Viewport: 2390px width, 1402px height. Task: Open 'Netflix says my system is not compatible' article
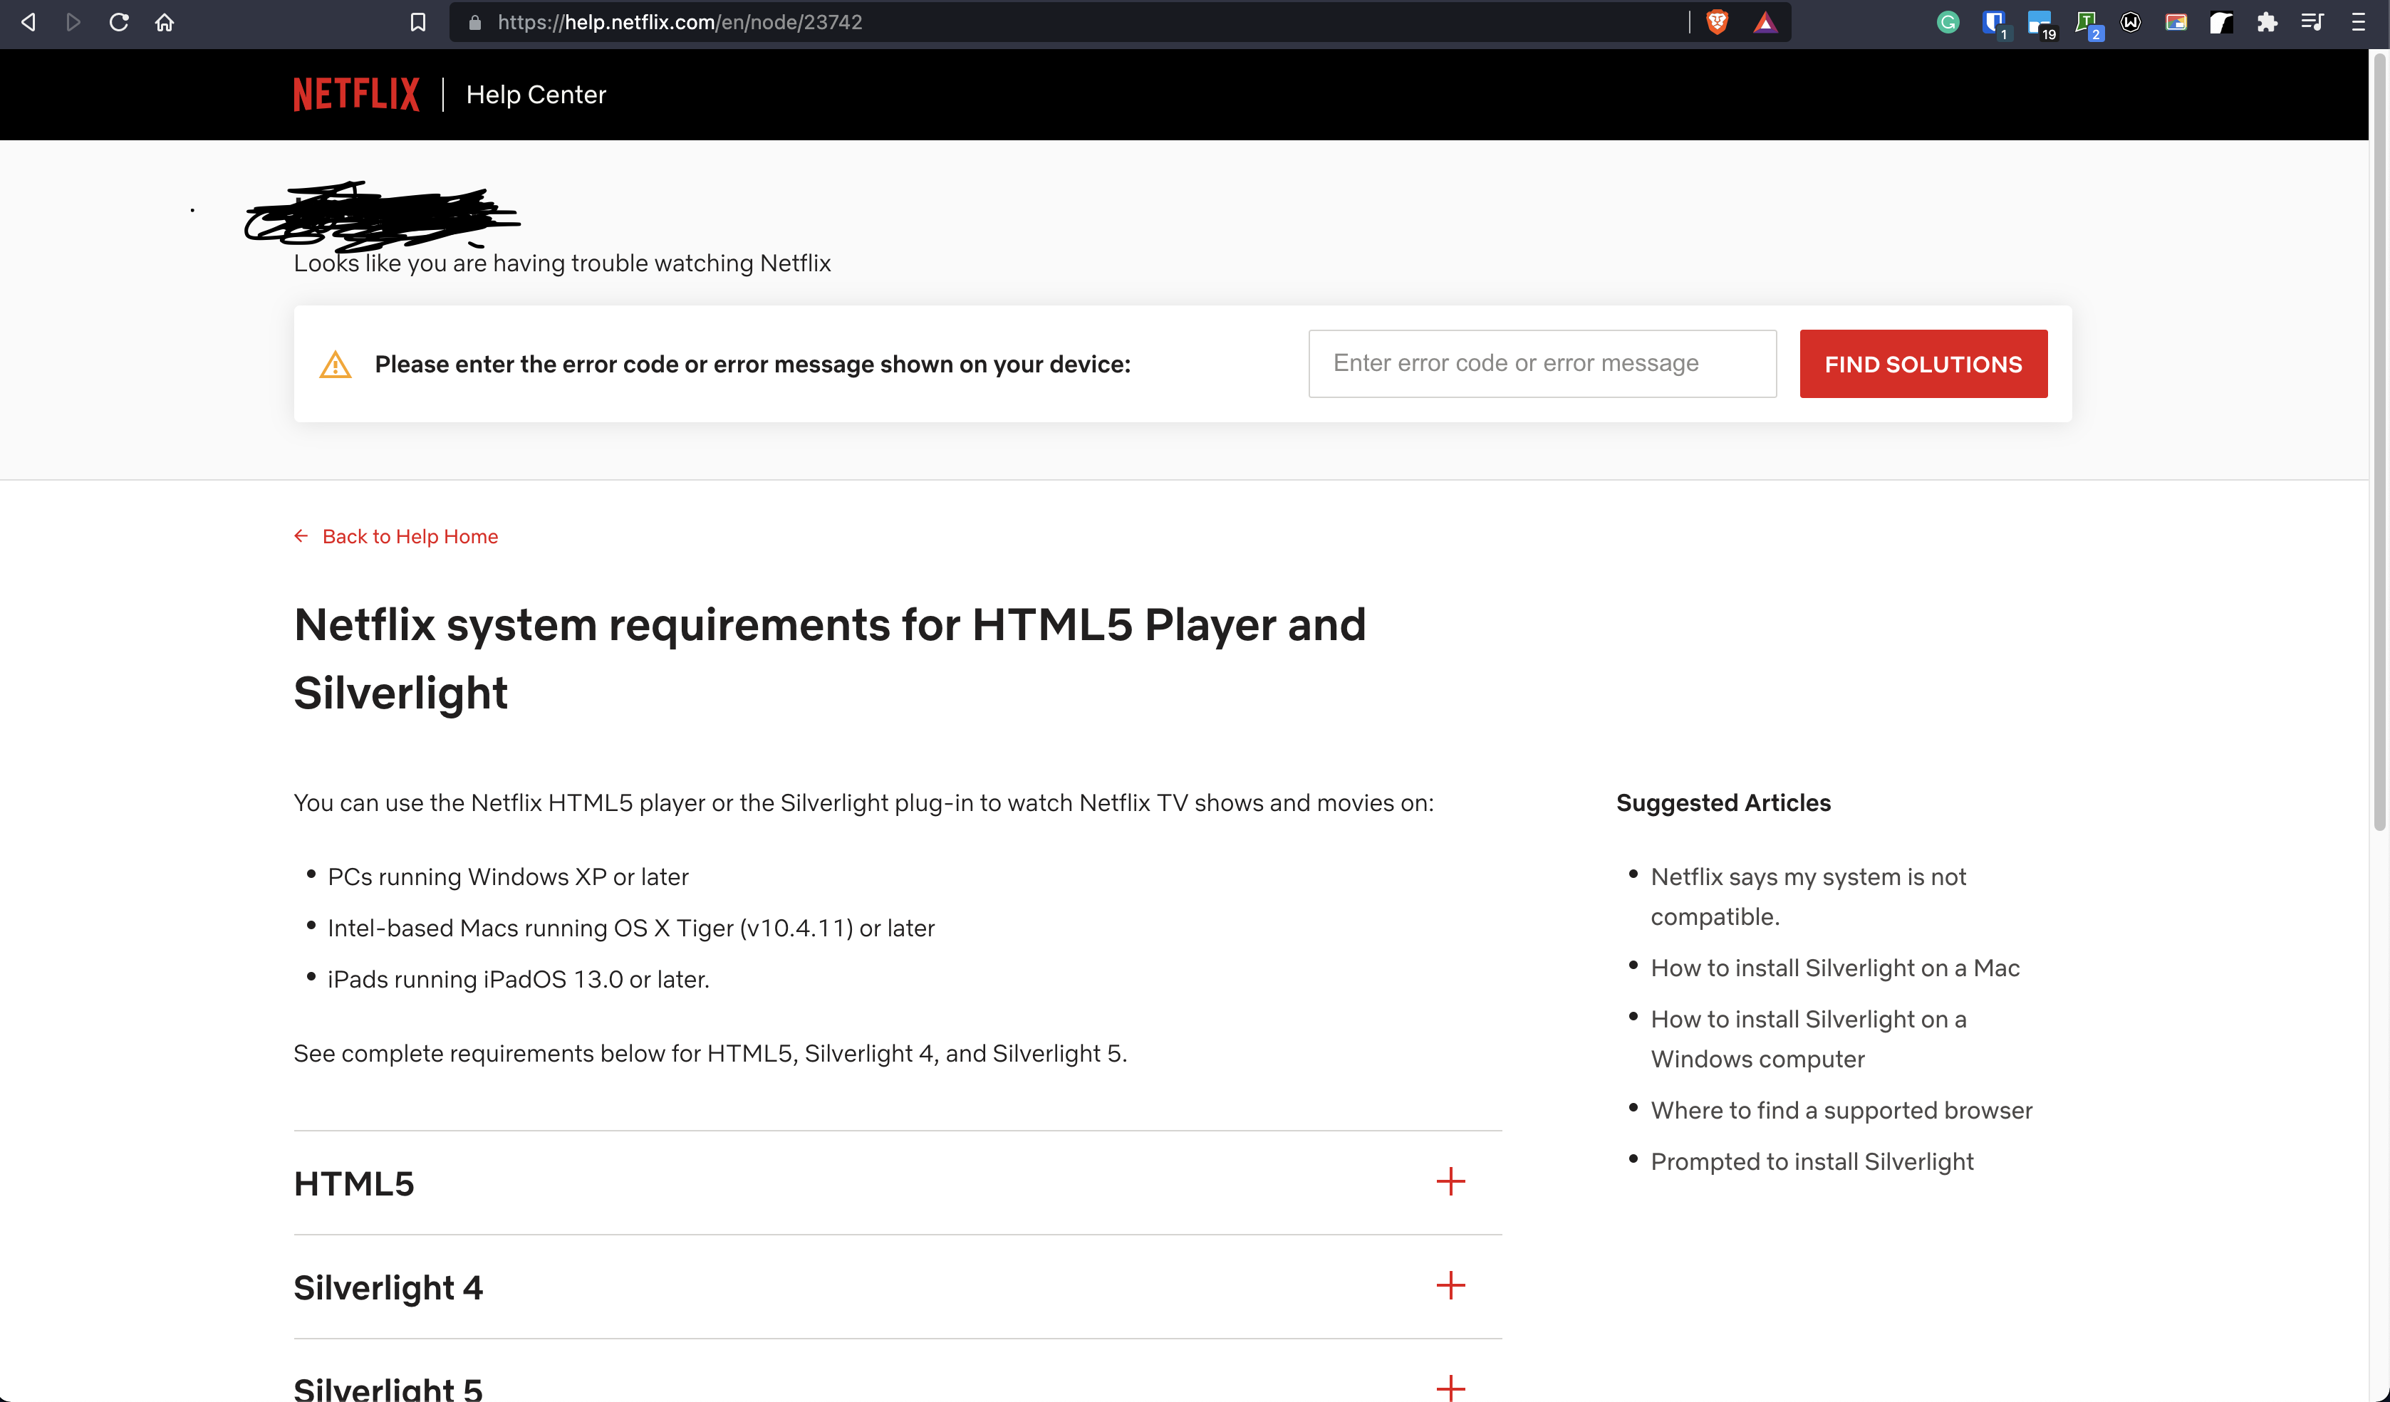tap(1808, 896)
